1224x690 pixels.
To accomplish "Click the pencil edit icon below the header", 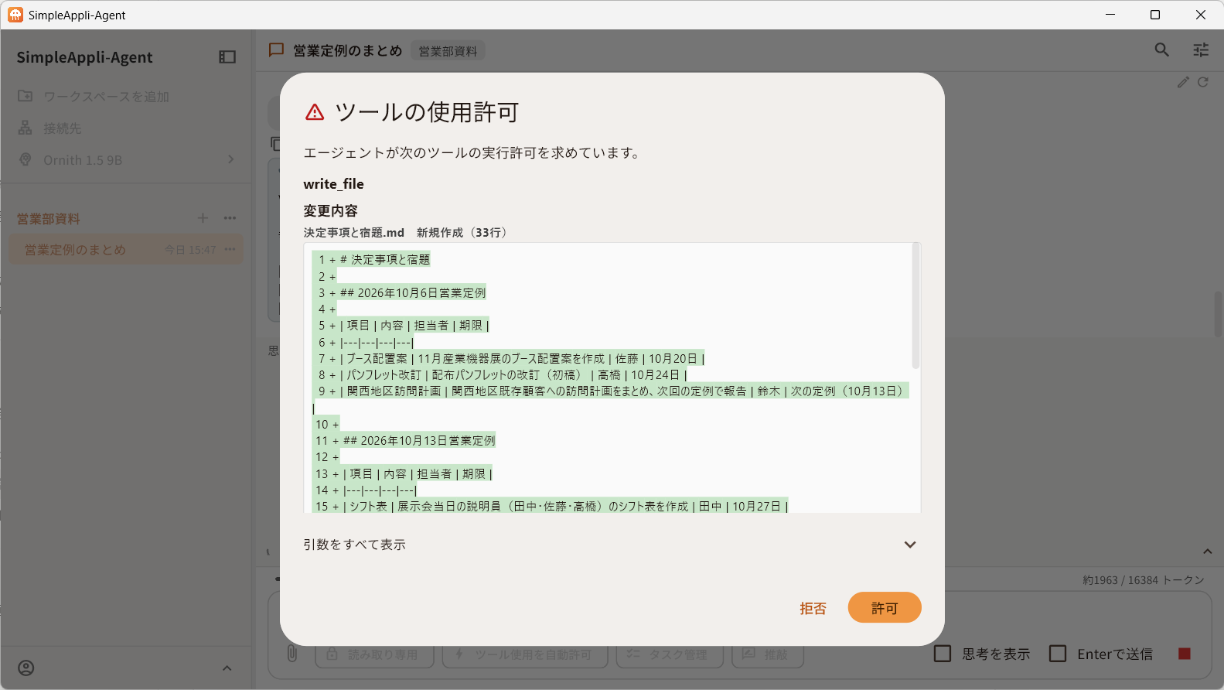I will tap(1183, 82).
